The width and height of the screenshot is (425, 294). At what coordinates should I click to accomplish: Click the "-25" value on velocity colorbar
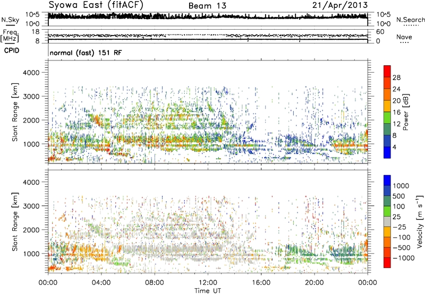(400, 227)
